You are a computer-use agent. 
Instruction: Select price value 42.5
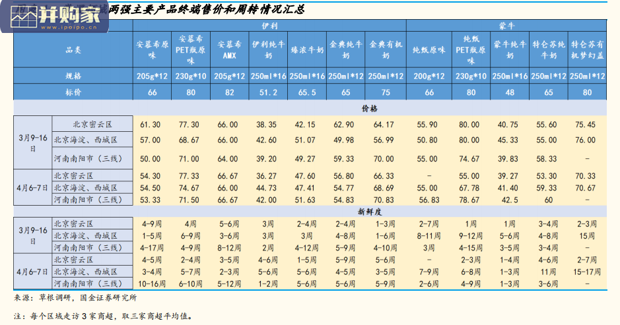pos(510,200)
